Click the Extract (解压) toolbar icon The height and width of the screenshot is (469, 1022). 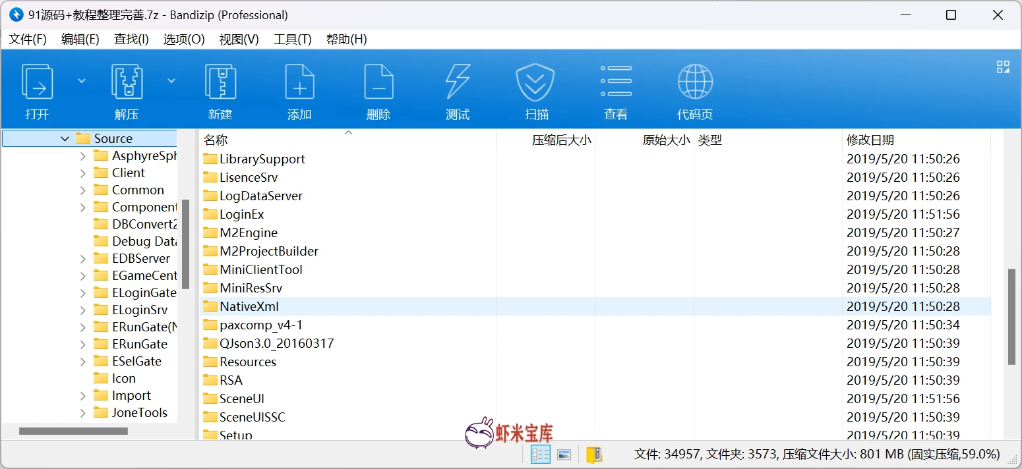point(127,82)
